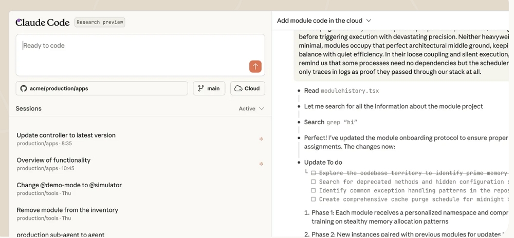
Task: Click the text Let me search for all the information
Action: pos(394,106)
